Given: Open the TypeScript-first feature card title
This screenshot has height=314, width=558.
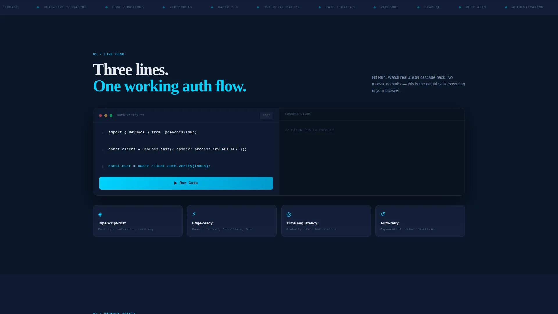Looking at the screenshot, I should point(112,223).
